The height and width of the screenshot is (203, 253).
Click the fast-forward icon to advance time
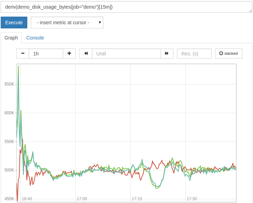click(x=167, y=54)
